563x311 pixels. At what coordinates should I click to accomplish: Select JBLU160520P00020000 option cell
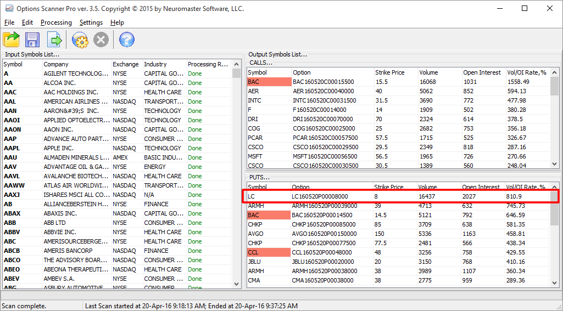(x=323, y=262)
